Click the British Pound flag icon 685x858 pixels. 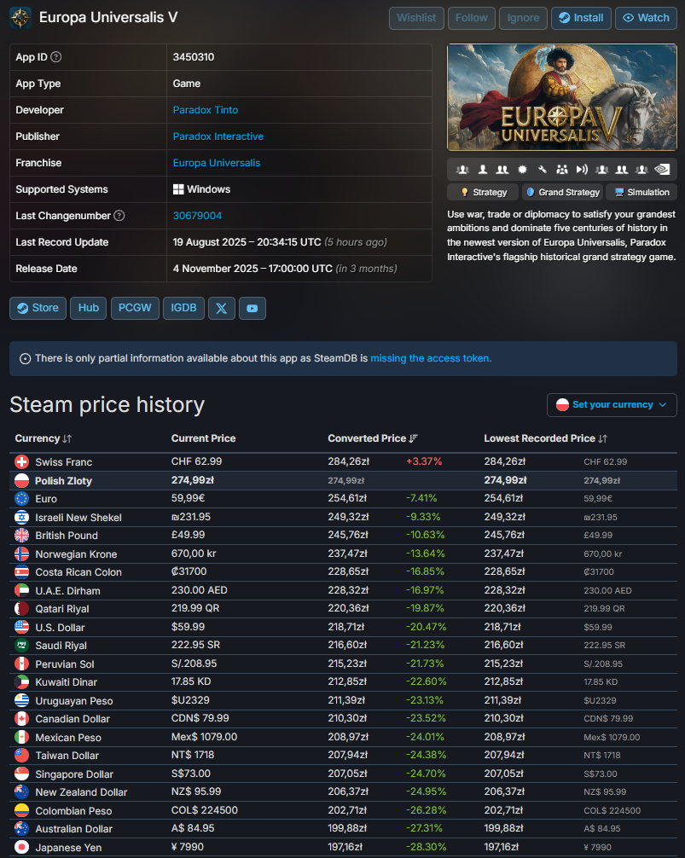tap(22, 535)
